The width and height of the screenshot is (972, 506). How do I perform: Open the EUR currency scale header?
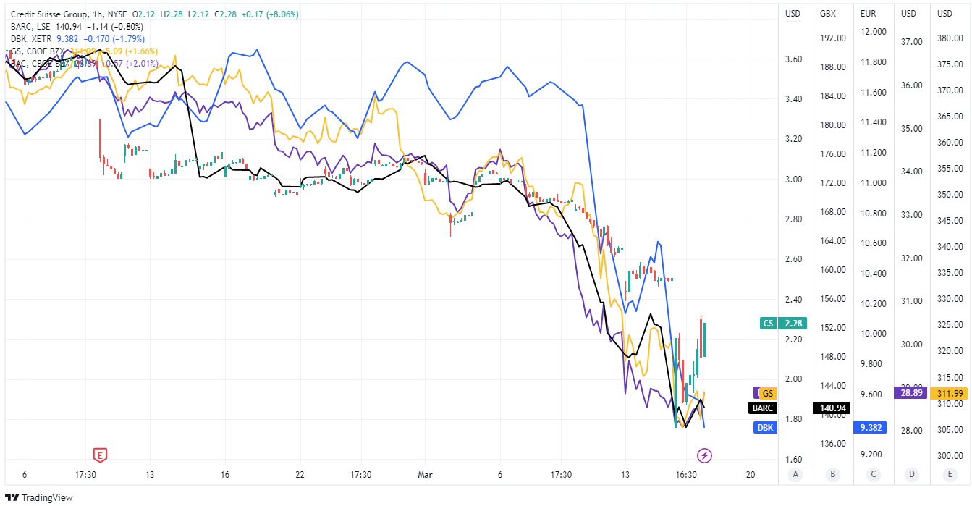868,14
